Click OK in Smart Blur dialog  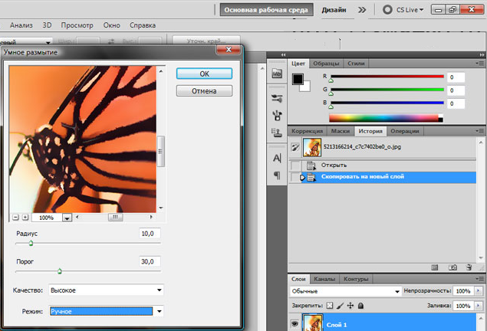coord(204,74)
